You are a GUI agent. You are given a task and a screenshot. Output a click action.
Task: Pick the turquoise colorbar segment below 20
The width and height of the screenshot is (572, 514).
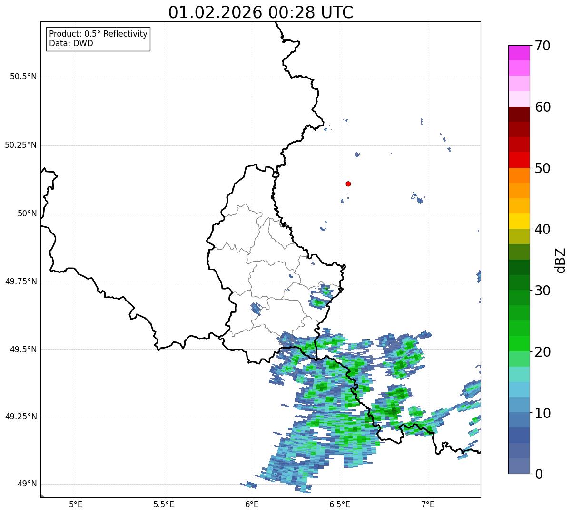(518, 374)
